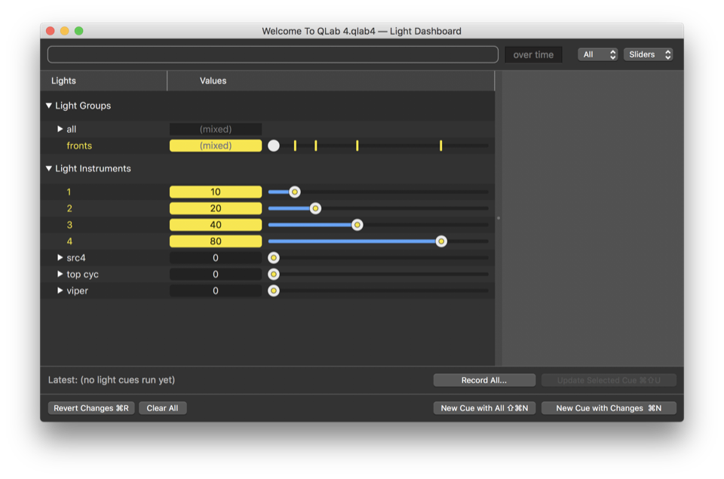Screen dimensions: 724x479
Task: Collapse the Light Instruments section
Action: 49,169
